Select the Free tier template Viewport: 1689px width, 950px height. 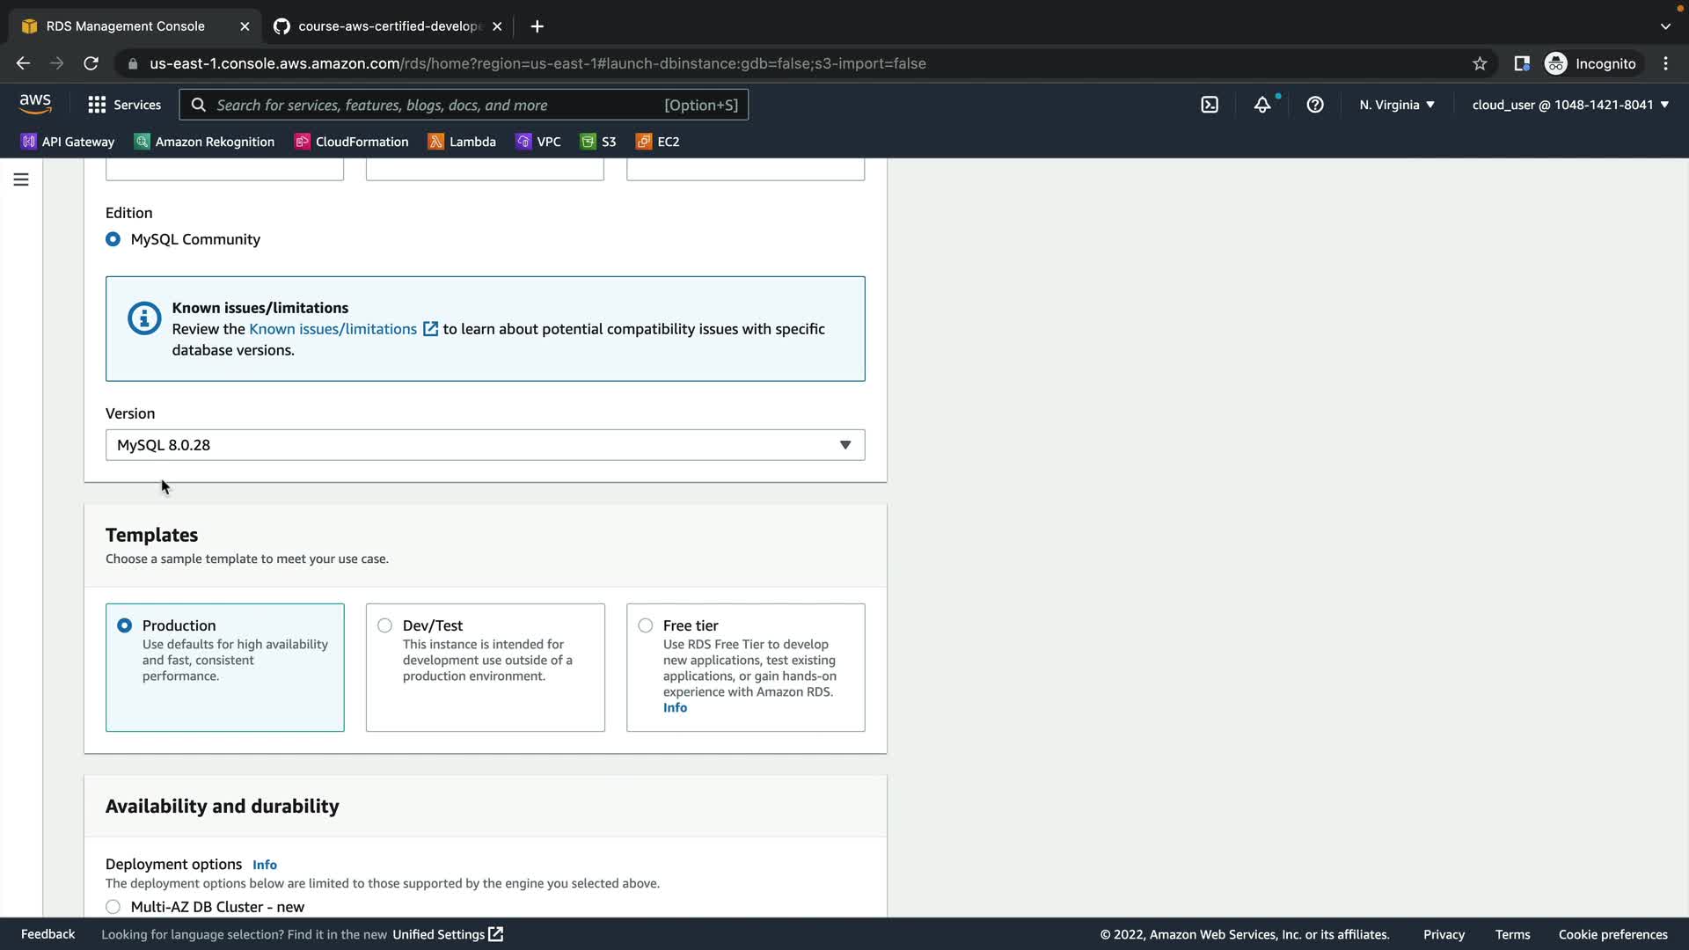646,625
